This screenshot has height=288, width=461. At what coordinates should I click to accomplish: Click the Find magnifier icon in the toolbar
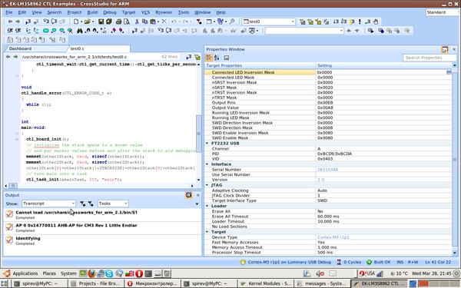coord(232,22)
